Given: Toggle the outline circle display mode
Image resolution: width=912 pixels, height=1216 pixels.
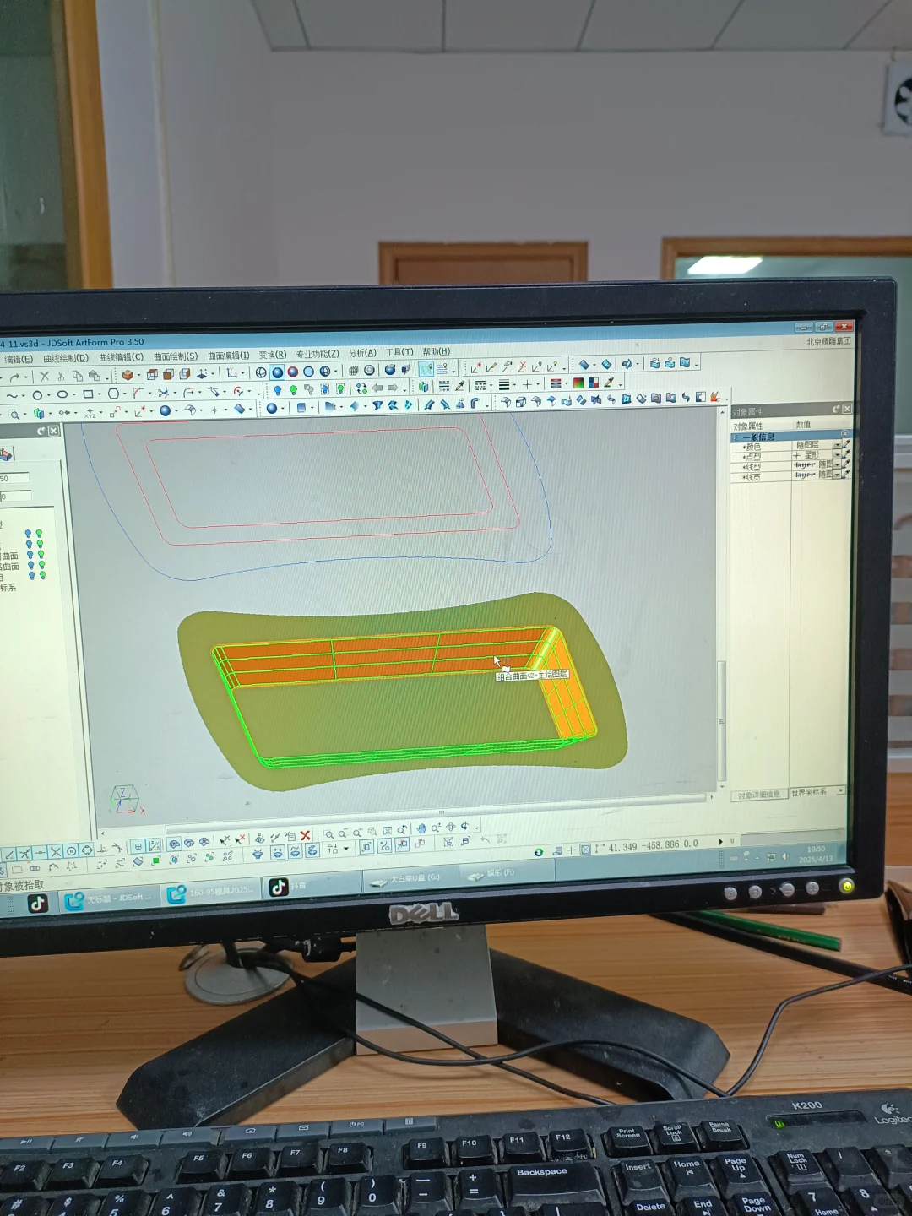Looking at the screenshot, I should [308, 372].
